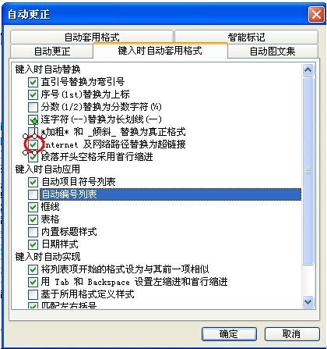Uncheck the 框线 checkbox
The height and width of the screenshot is (349, 327).
tap(33, 207)
